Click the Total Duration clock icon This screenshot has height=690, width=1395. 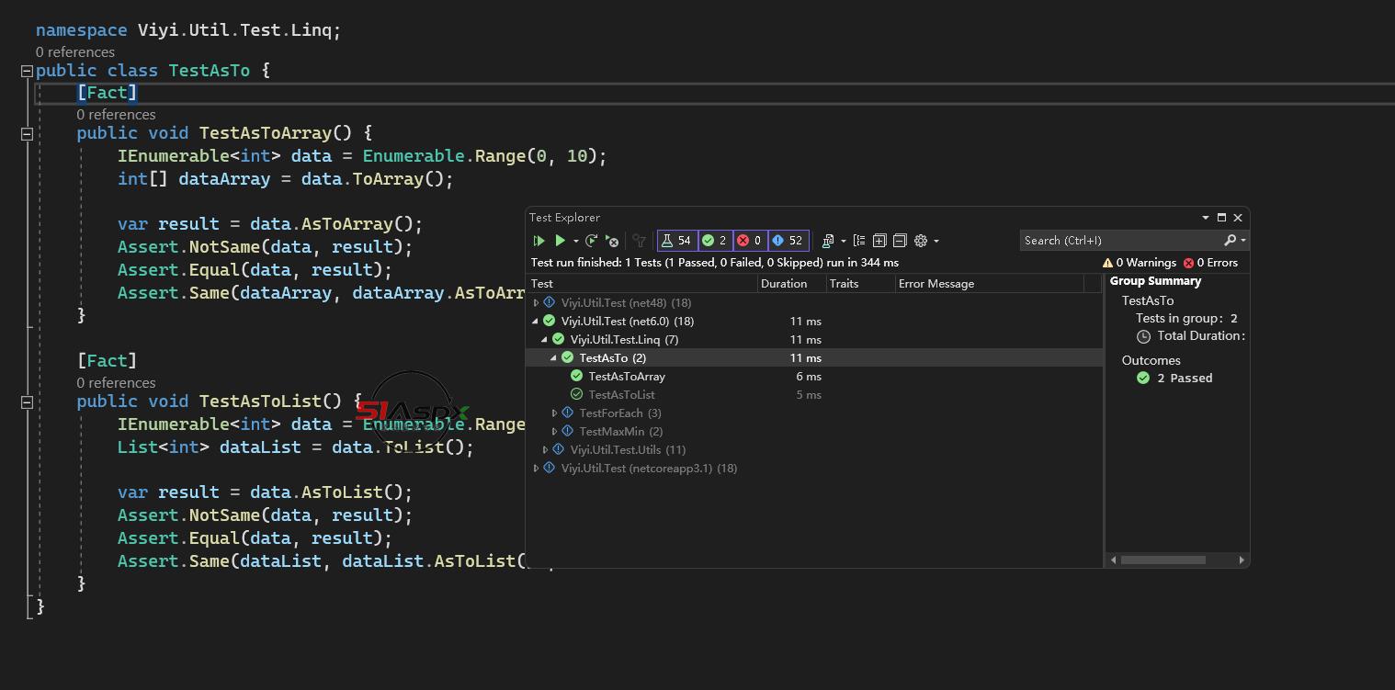(1143, 336)
